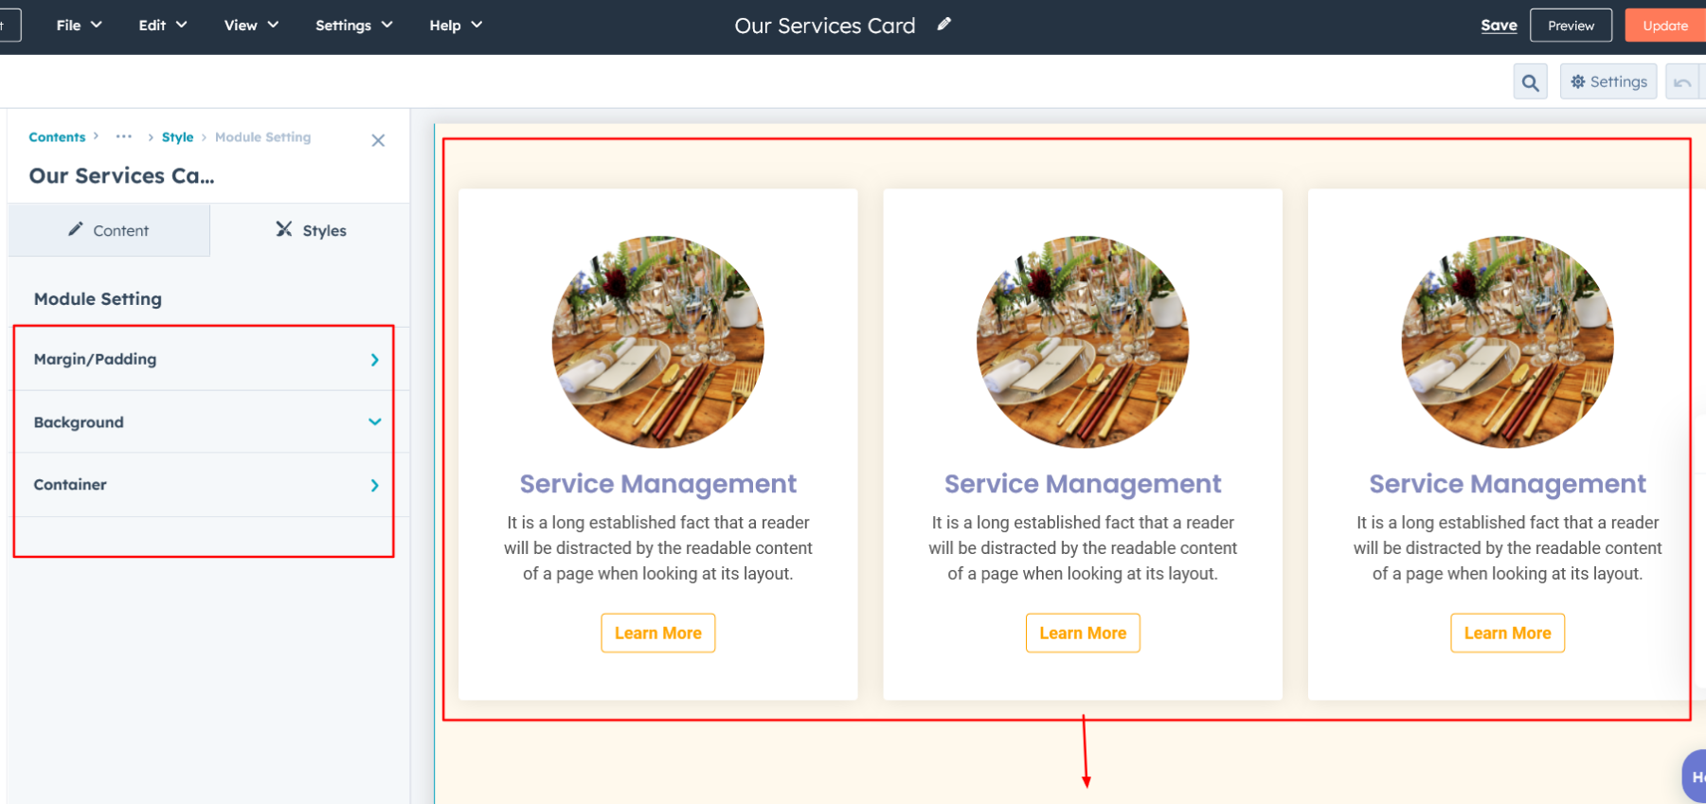
Task: Click the undo arrow icon
Action: [1682, 82]
